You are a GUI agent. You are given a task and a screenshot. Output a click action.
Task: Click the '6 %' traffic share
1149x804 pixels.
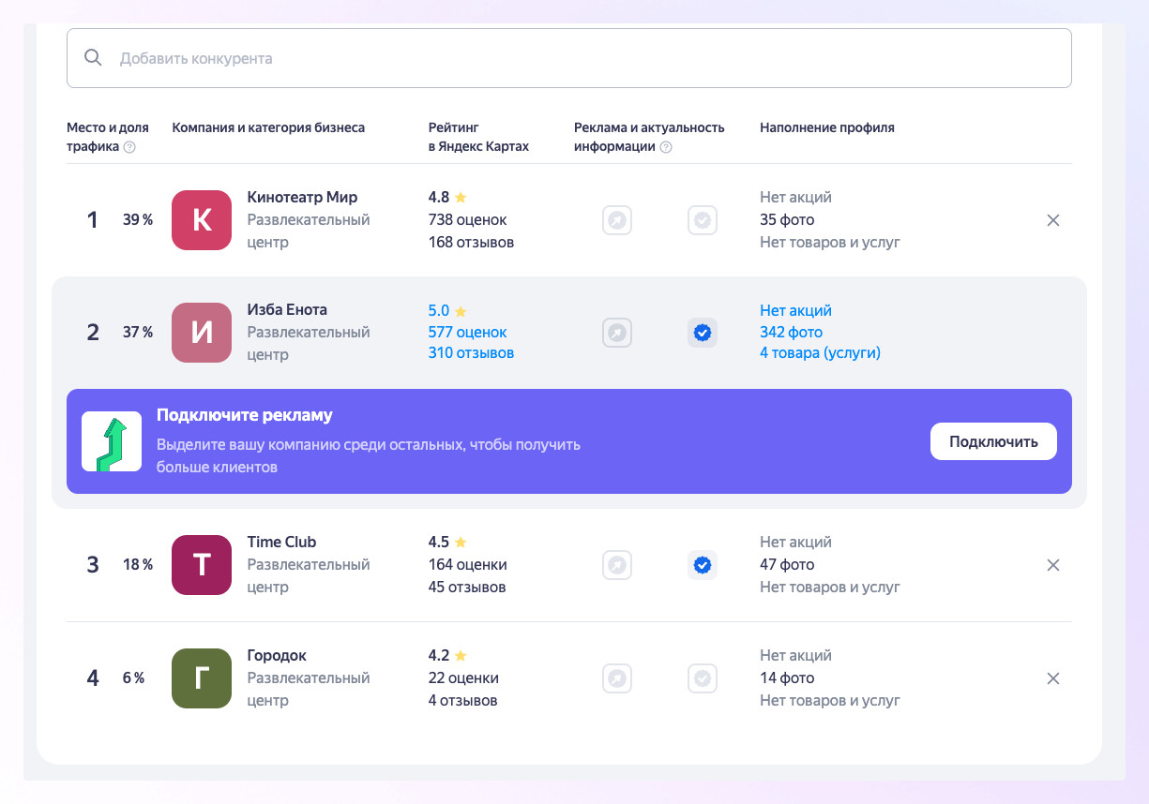(134, 678)
